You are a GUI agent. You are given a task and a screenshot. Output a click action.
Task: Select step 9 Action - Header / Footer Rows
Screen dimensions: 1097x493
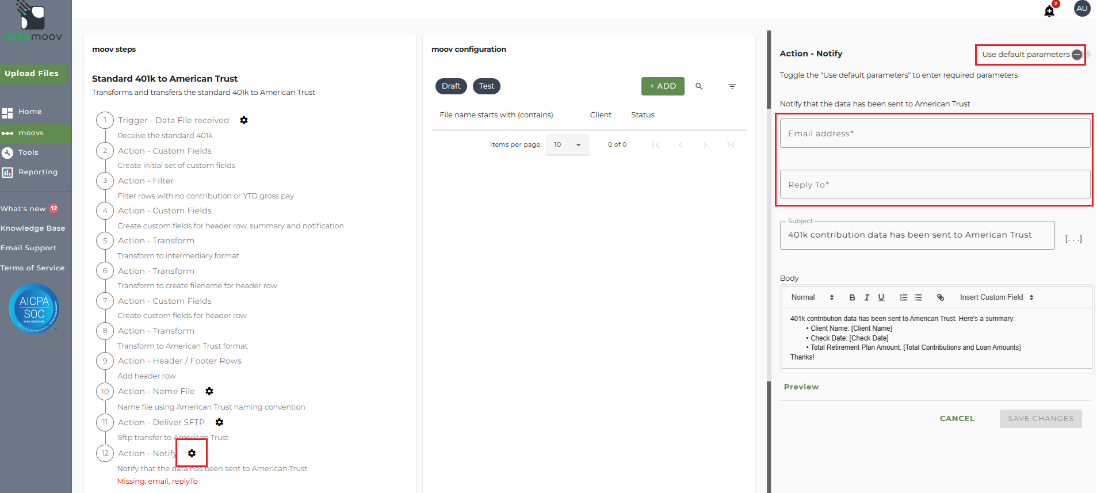pos(179,361)
